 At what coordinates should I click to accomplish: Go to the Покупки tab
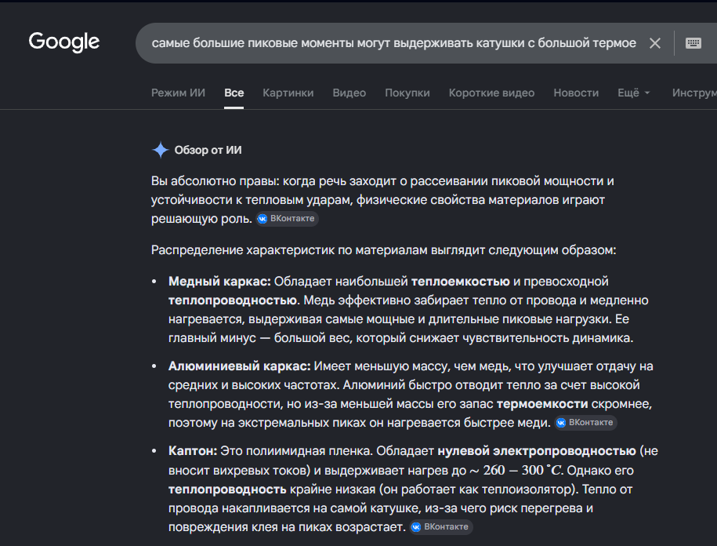(407, 93)
